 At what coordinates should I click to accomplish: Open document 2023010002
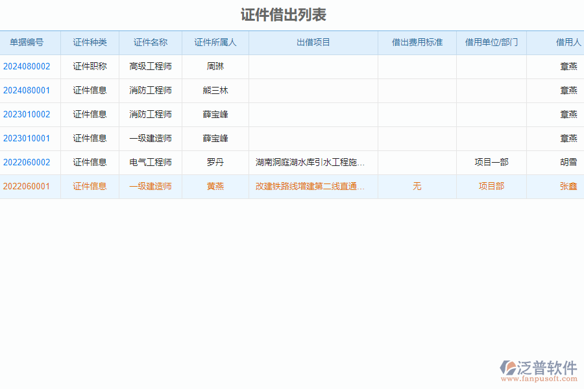click(30, 114)
